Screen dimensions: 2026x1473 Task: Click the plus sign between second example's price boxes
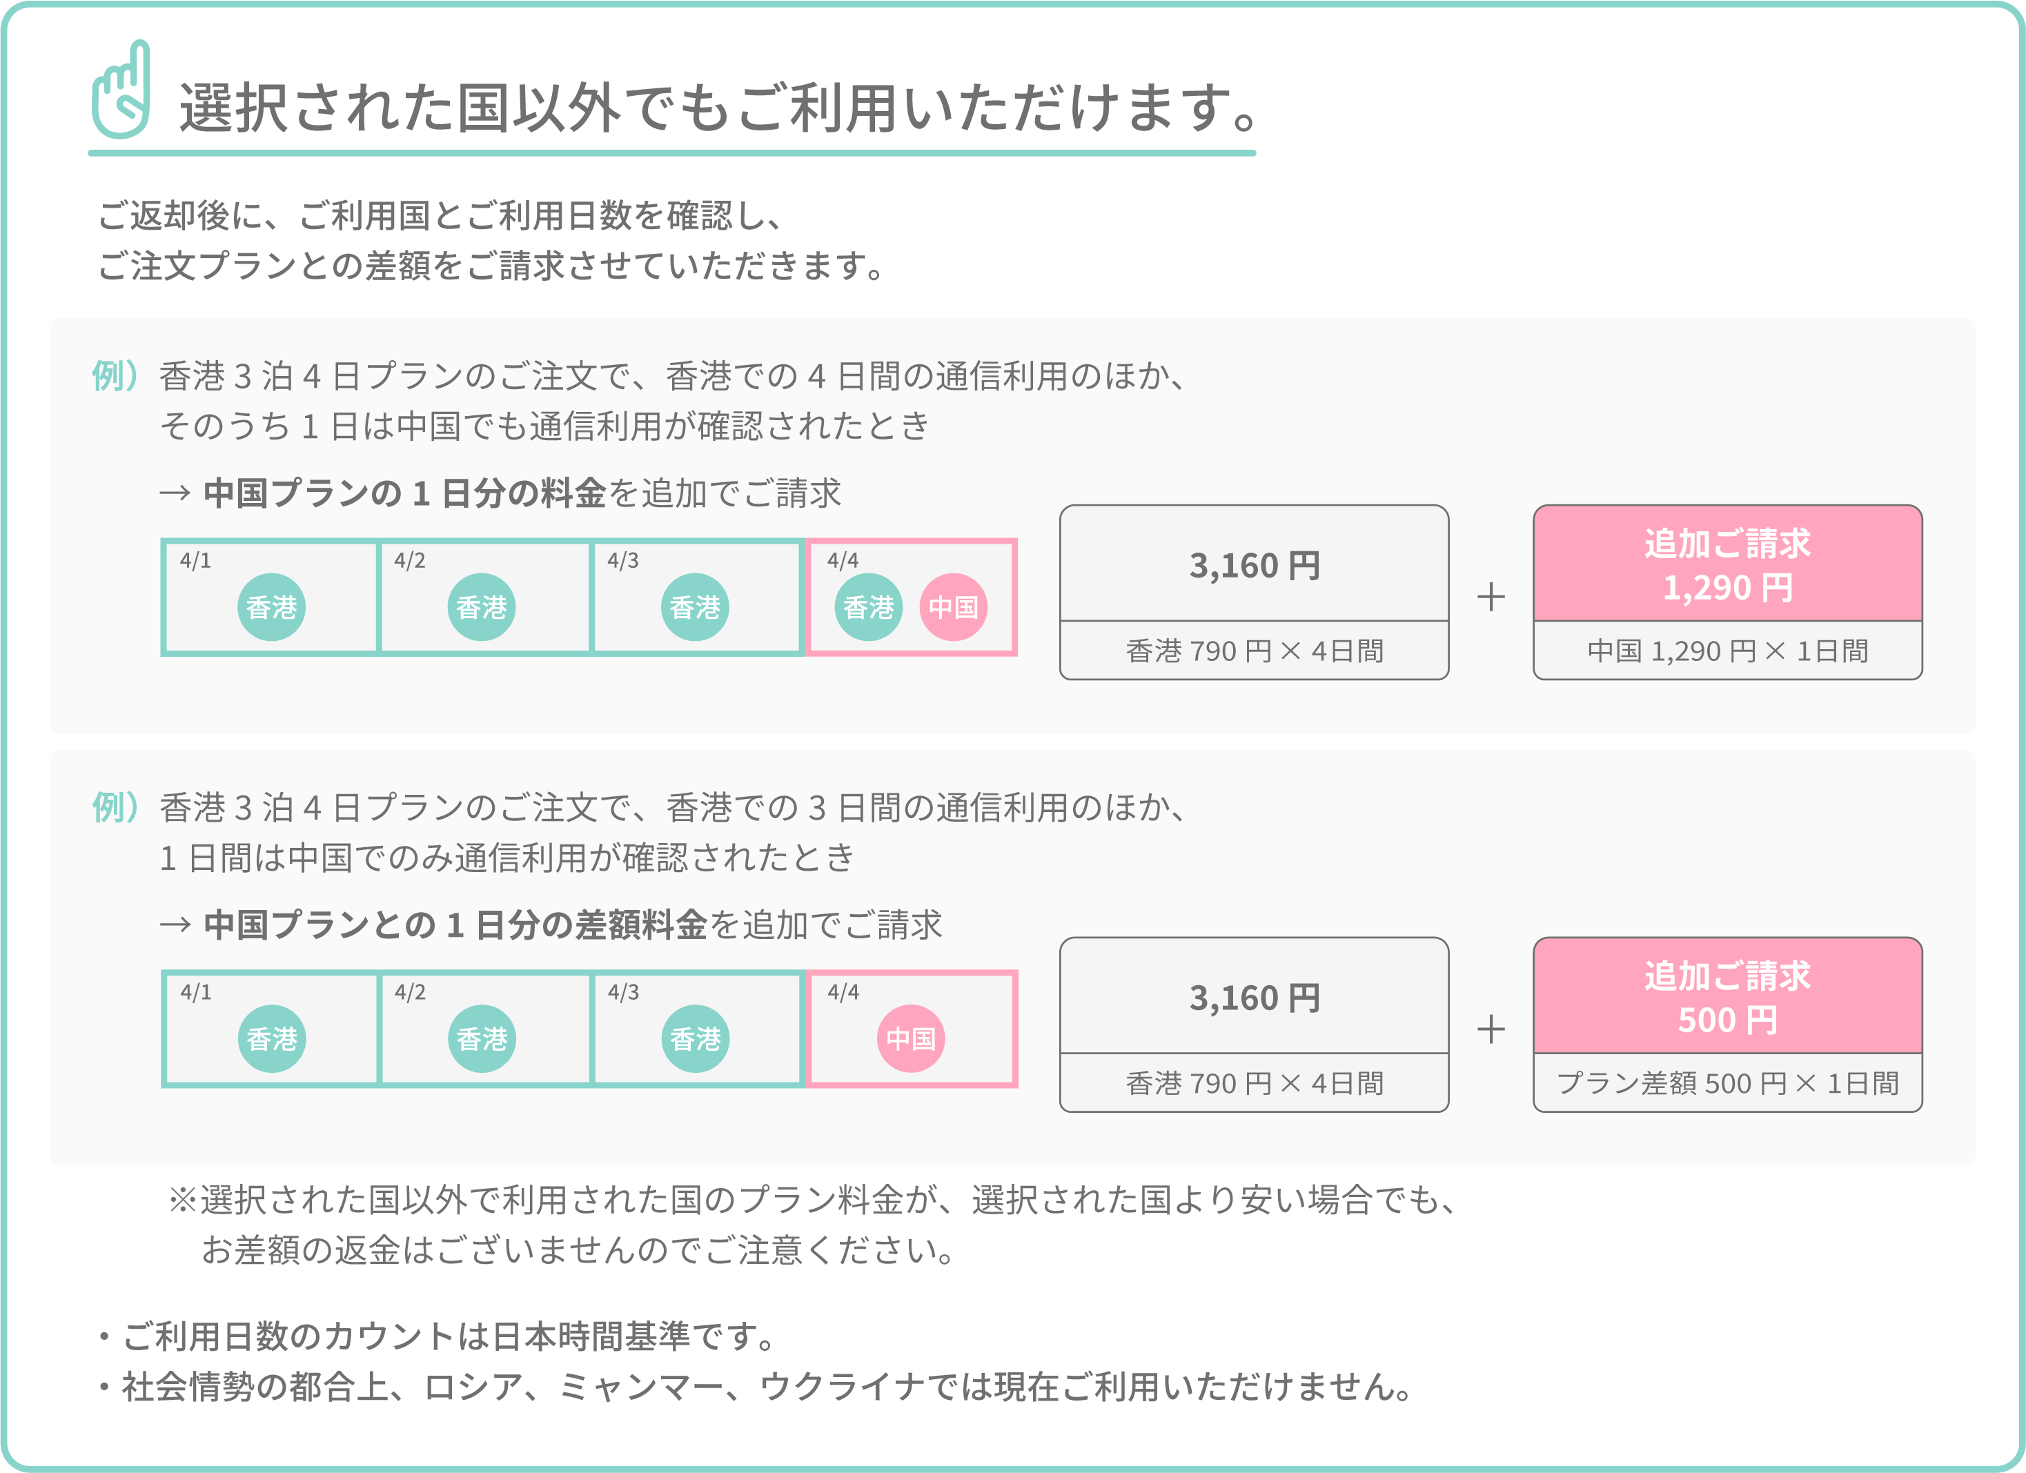click(x=1491, y=1029)
